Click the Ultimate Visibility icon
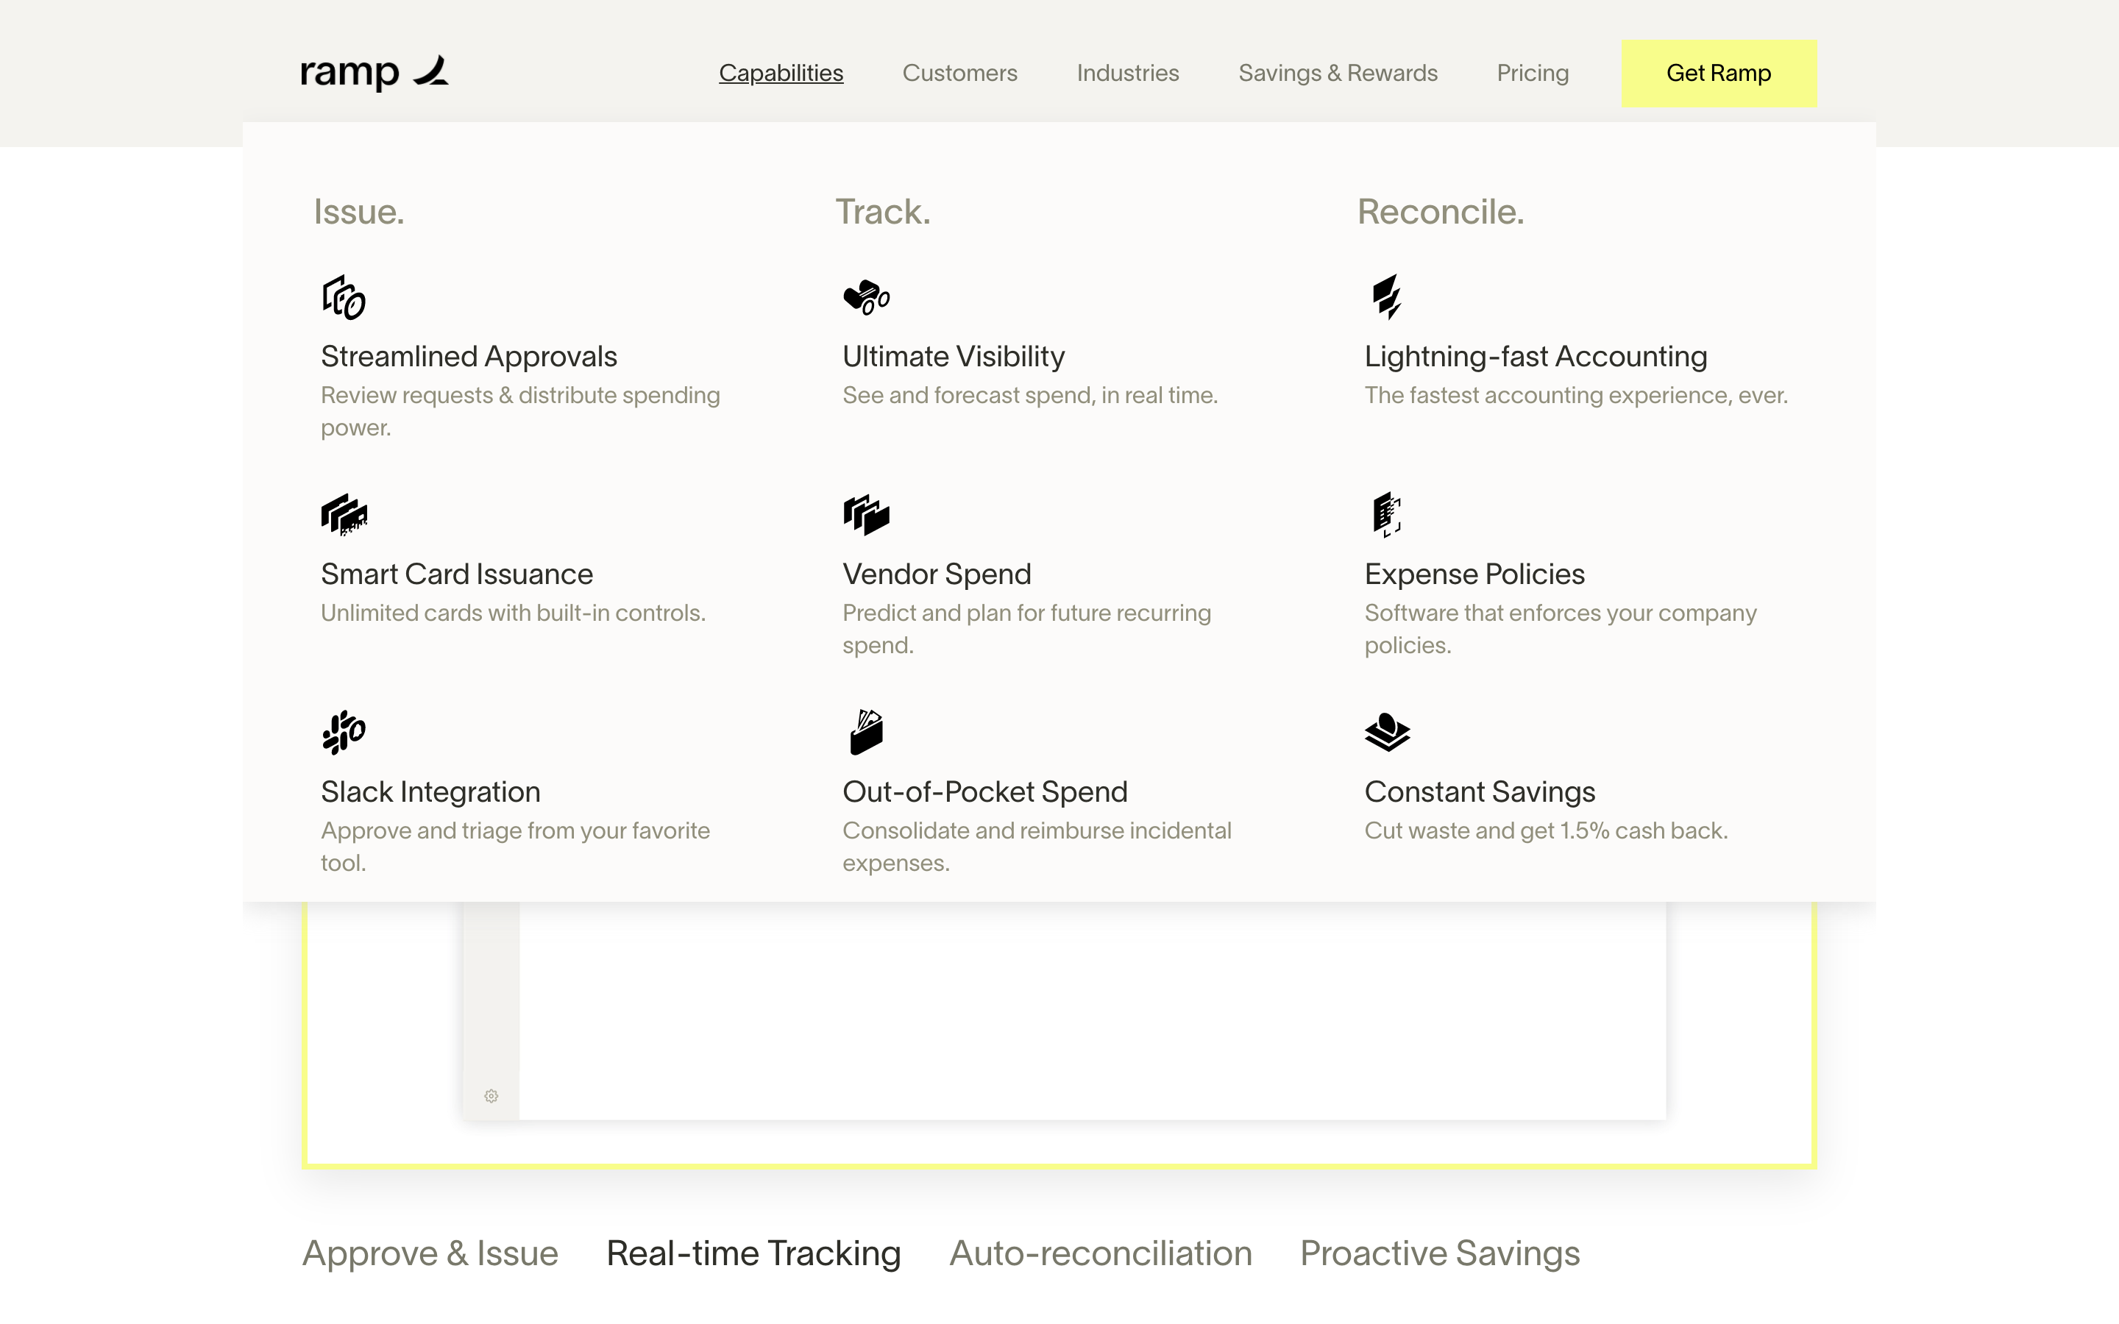This screenshot has width=2119, height=1324. tap(866, 297)
